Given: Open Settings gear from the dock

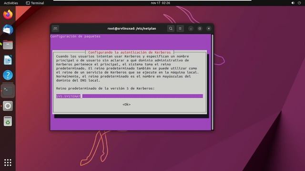Looking at the screenshot, I should [x=8, y=106].
